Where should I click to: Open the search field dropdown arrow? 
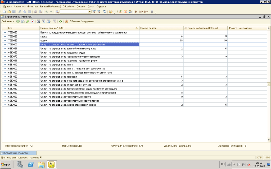coord(90,12)
